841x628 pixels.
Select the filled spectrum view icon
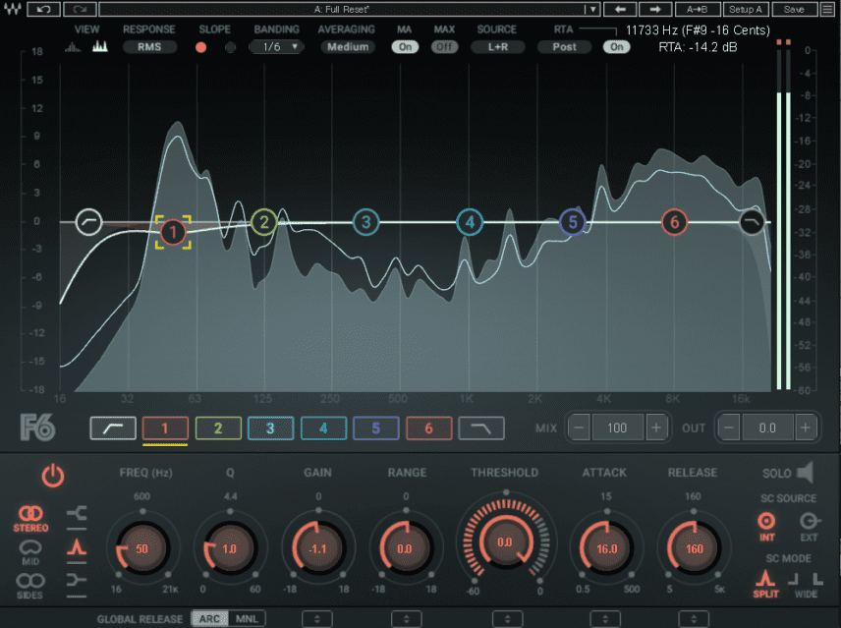click(100, 46)
